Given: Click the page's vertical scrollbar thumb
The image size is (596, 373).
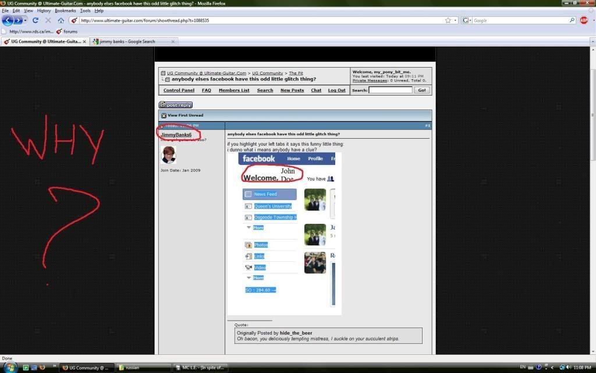Looking at the screenshot, I should [x=593, y=114].
